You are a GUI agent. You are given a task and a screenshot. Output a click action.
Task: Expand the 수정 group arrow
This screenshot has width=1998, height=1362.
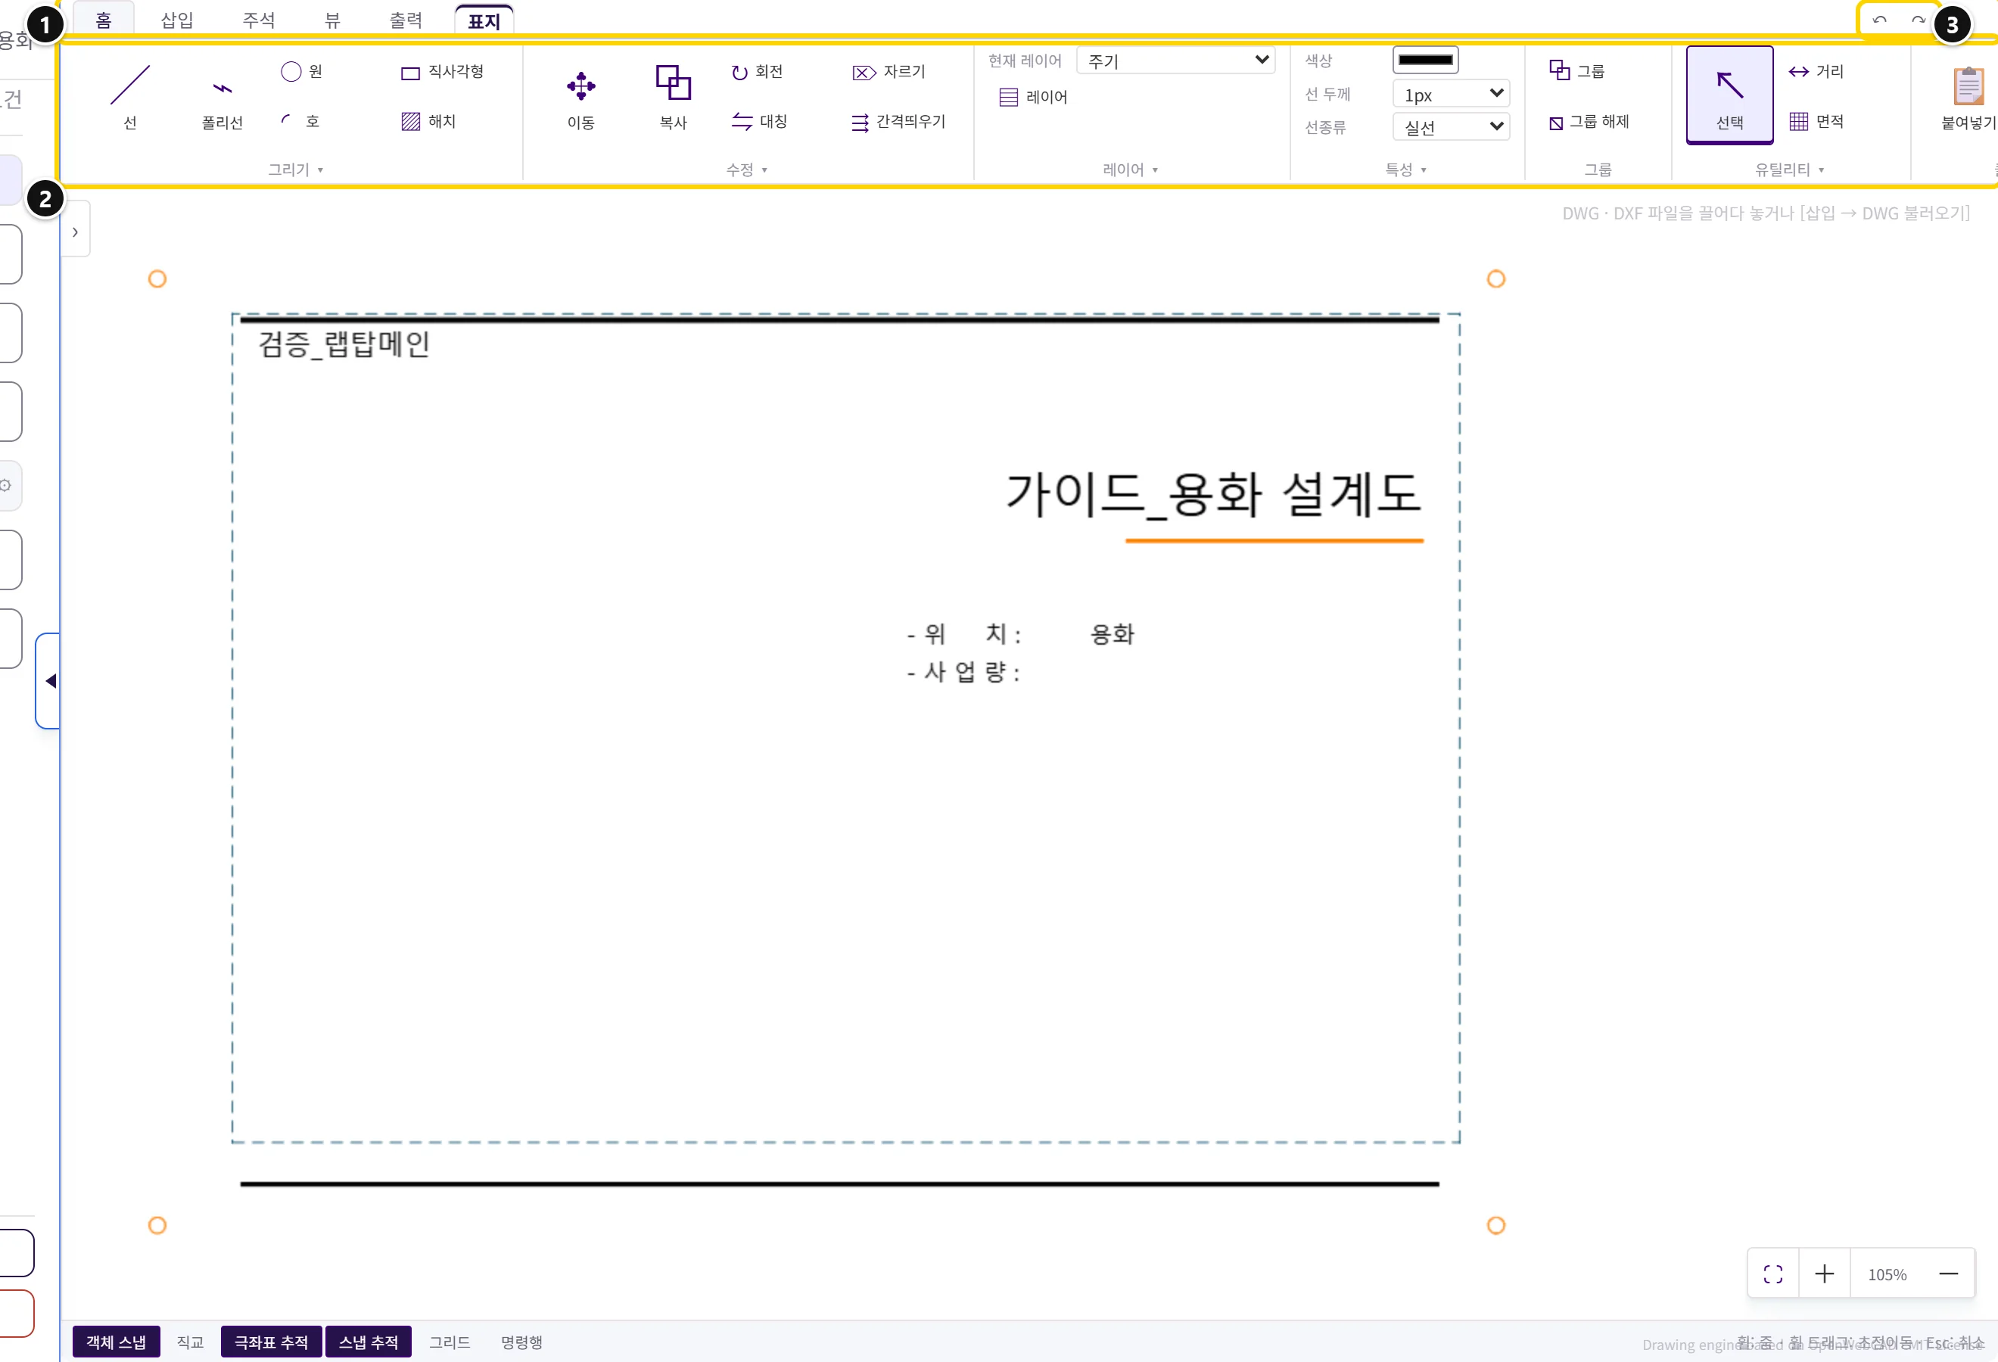tap(764, 170)
